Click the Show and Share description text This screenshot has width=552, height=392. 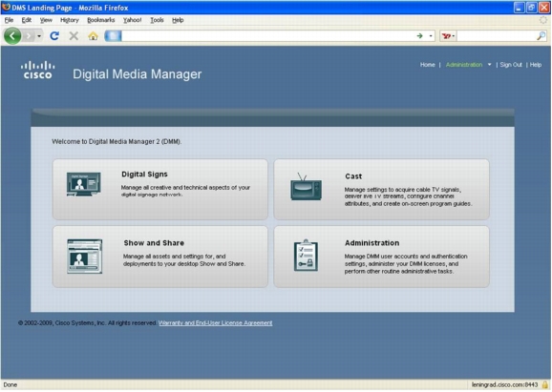point(184,260)
